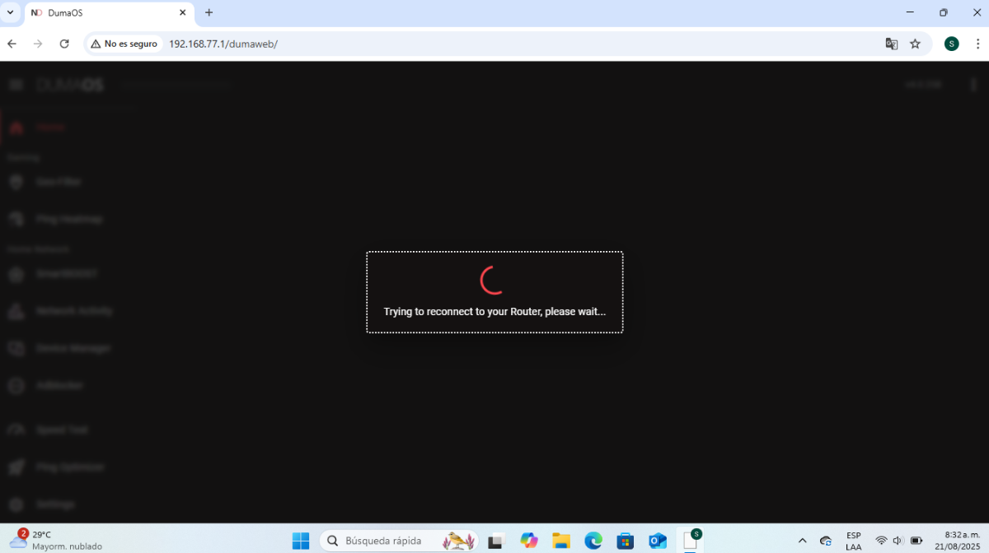Viewport: 989px width, 553px height.
Task: Open Microsoft Edge from the taskbar
Action: 593,541
